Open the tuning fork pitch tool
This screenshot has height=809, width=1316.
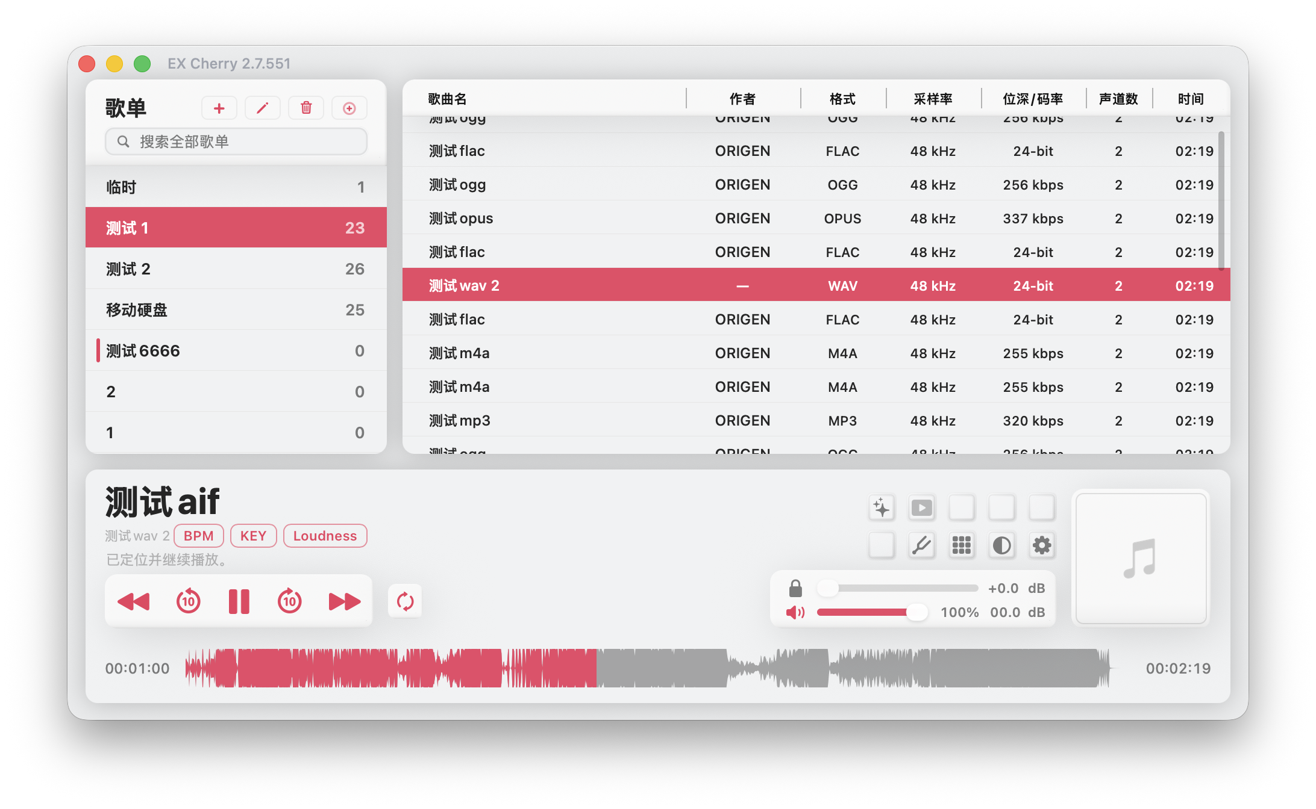[x=921, y=545]
